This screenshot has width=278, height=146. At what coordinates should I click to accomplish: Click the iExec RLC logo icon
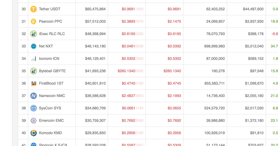(x=33, y=34)
